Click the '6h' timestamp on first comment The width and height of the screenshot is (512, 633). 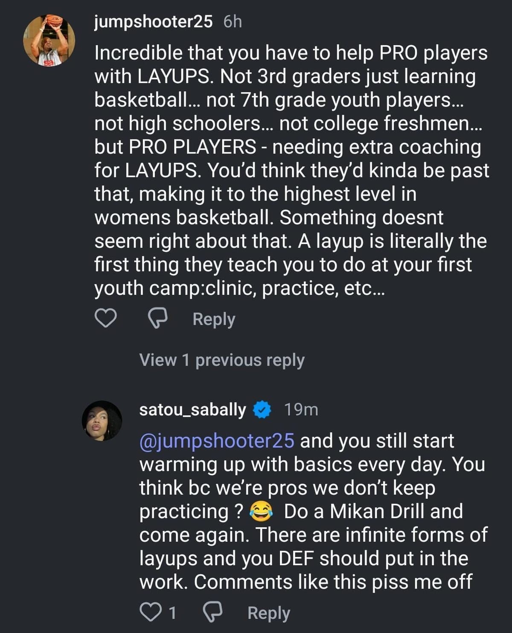tap(233, 21)
